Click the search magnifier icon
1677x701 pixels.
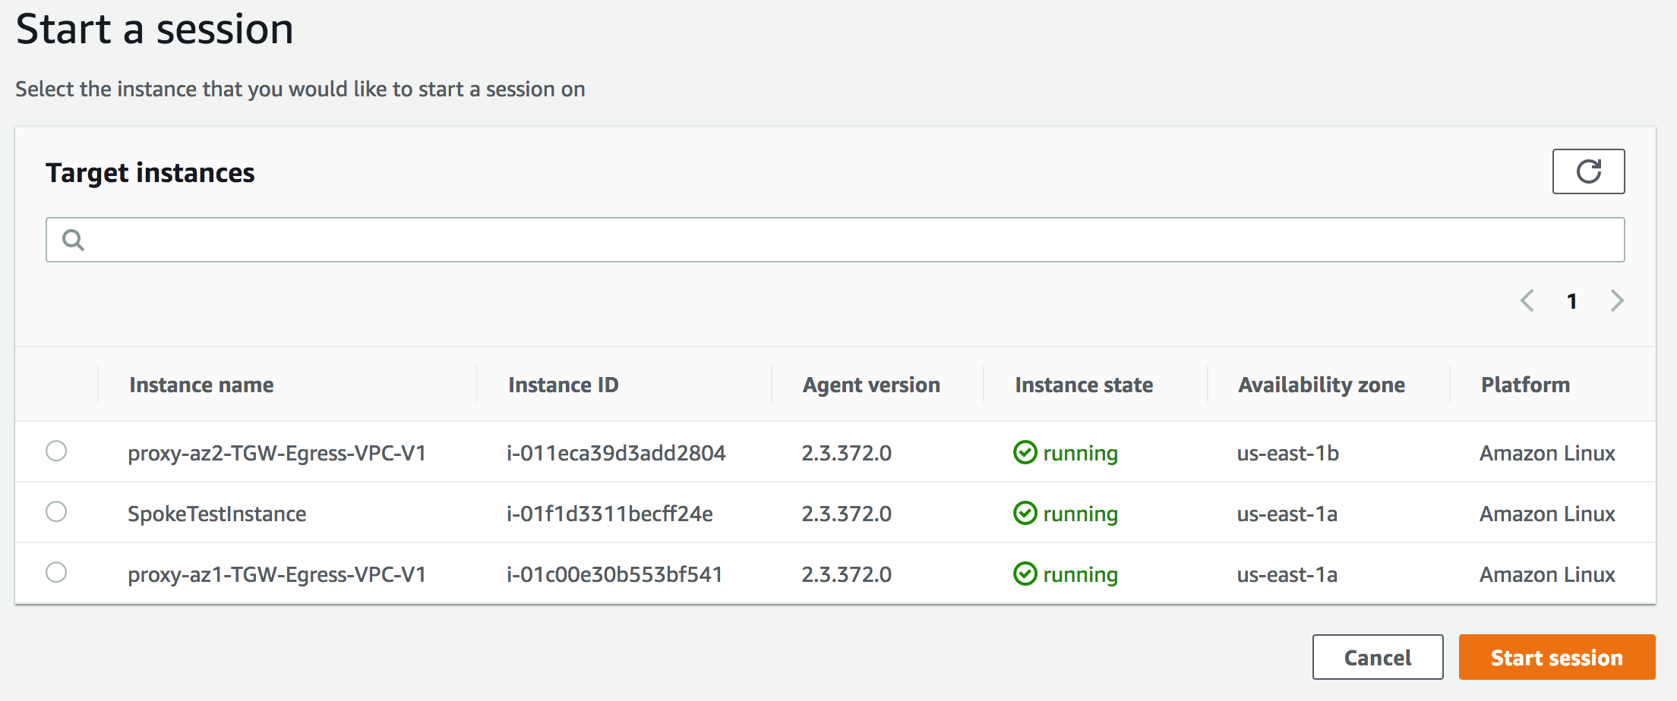coord(74,240)
